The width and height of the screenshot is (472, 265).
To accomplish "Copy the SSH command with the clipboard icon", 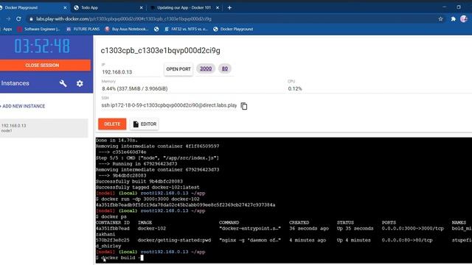I will pyautogui.click(x=244, y=106).
